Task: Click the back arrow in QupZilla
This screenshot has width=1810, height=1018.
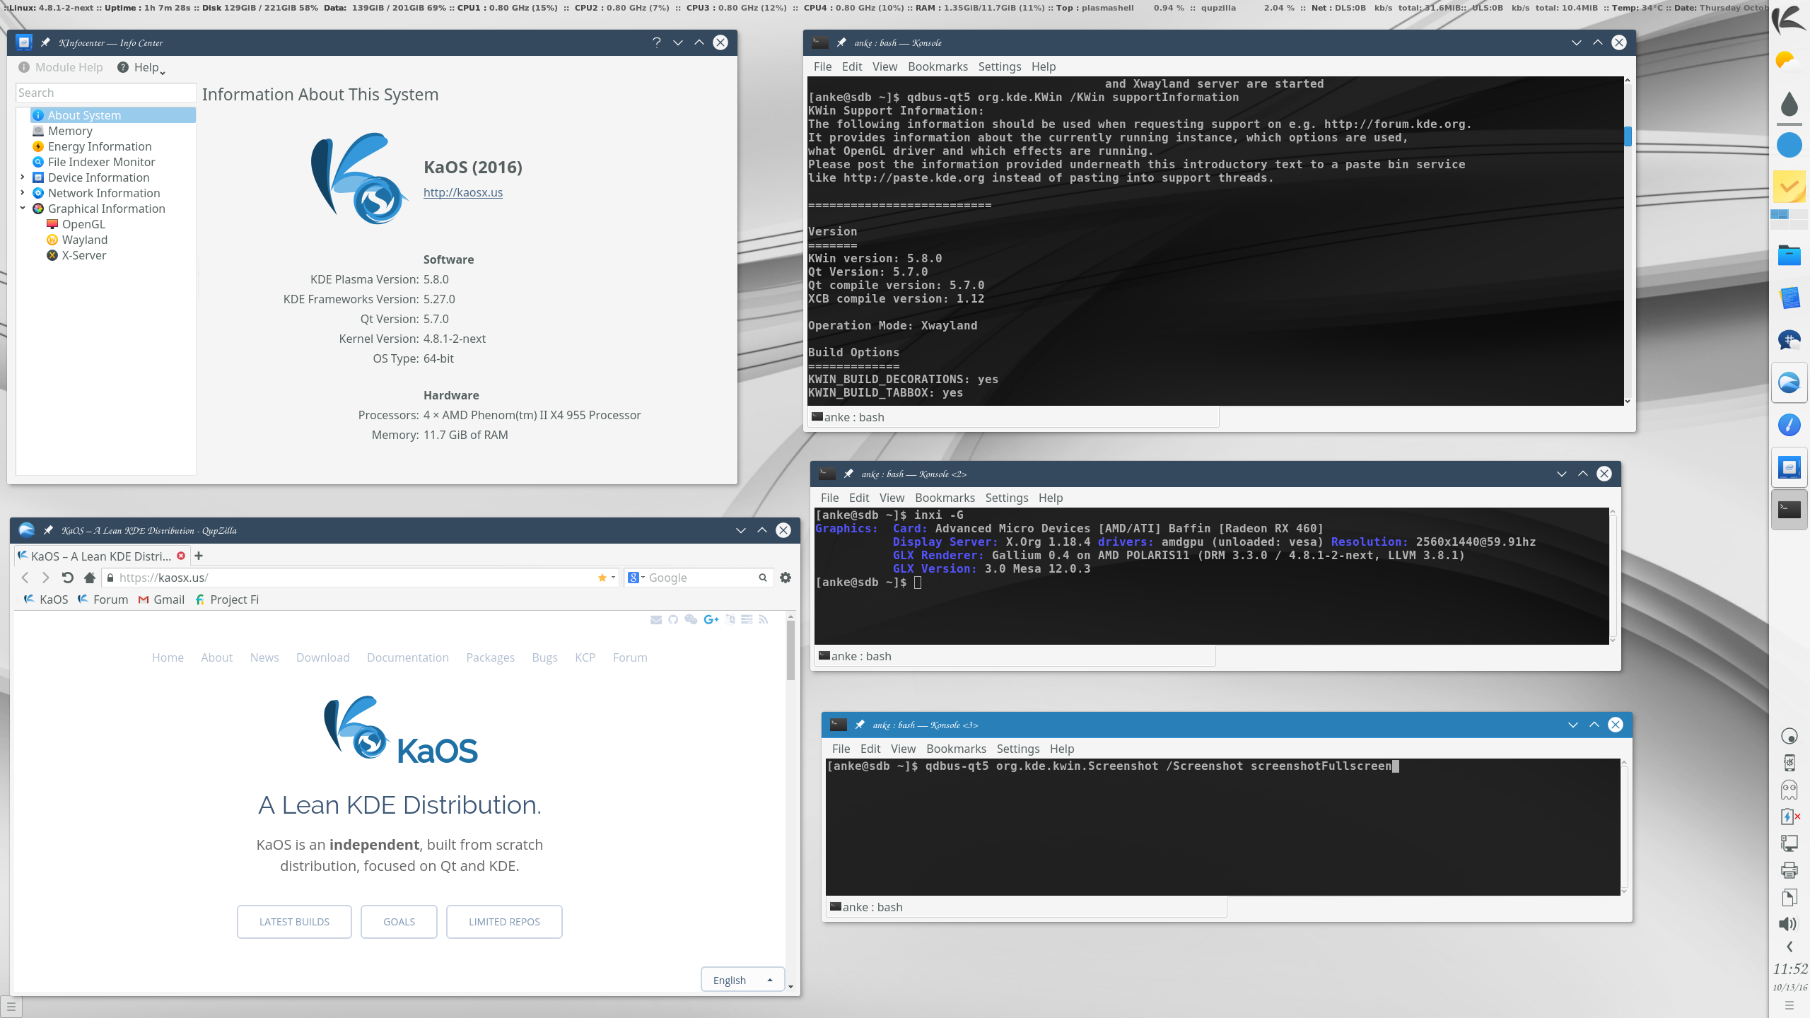Action: tap(25, 578)
